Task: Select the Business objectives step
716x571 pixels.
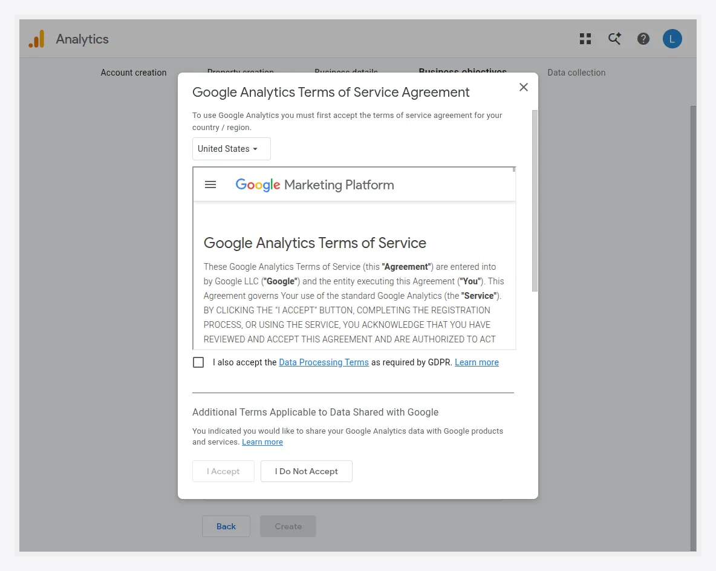Action: (463, 70)
